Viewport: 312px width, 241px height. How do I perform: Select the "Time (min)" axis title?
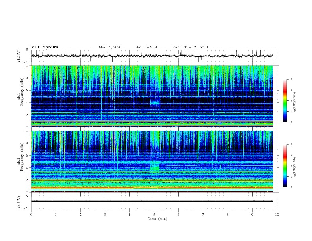point(158,219)
